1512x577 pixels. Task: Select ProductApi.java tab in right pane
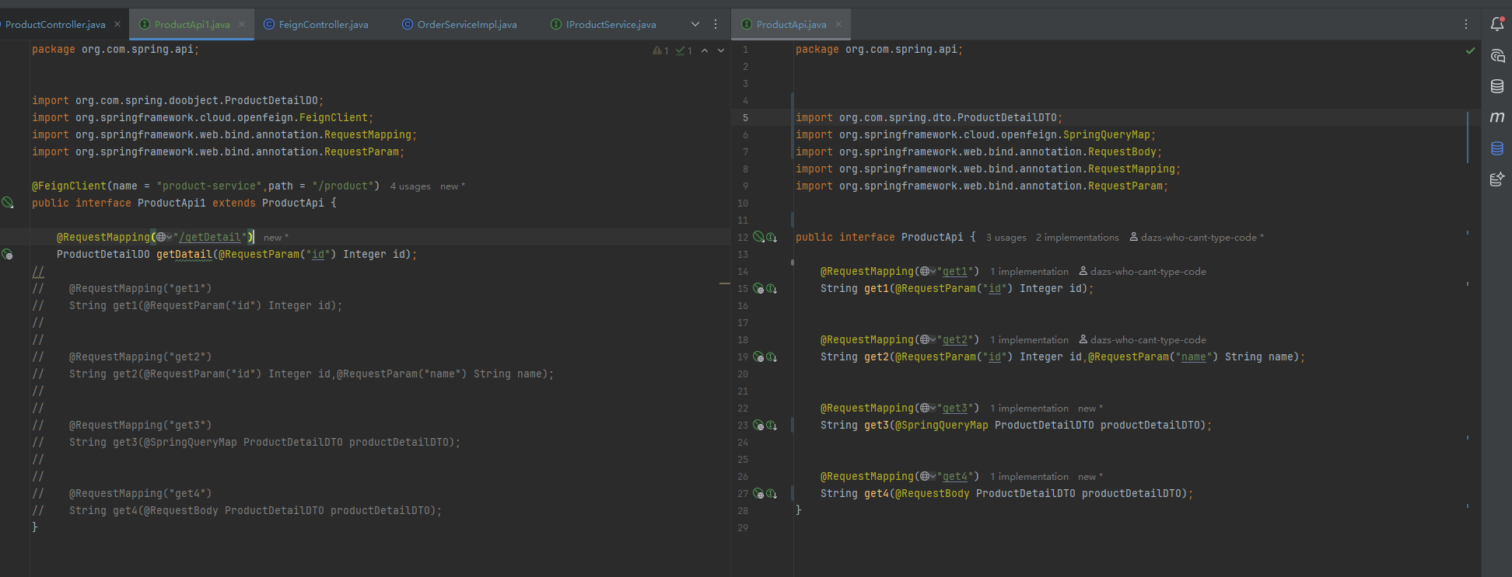click(791, 24)
